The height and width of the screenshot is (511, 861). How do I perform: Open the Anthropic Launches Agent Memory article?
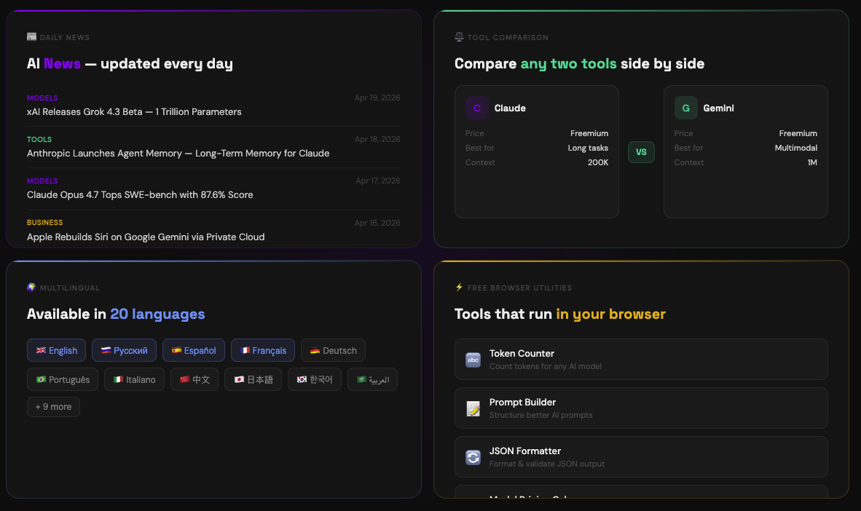coord(178,153)
